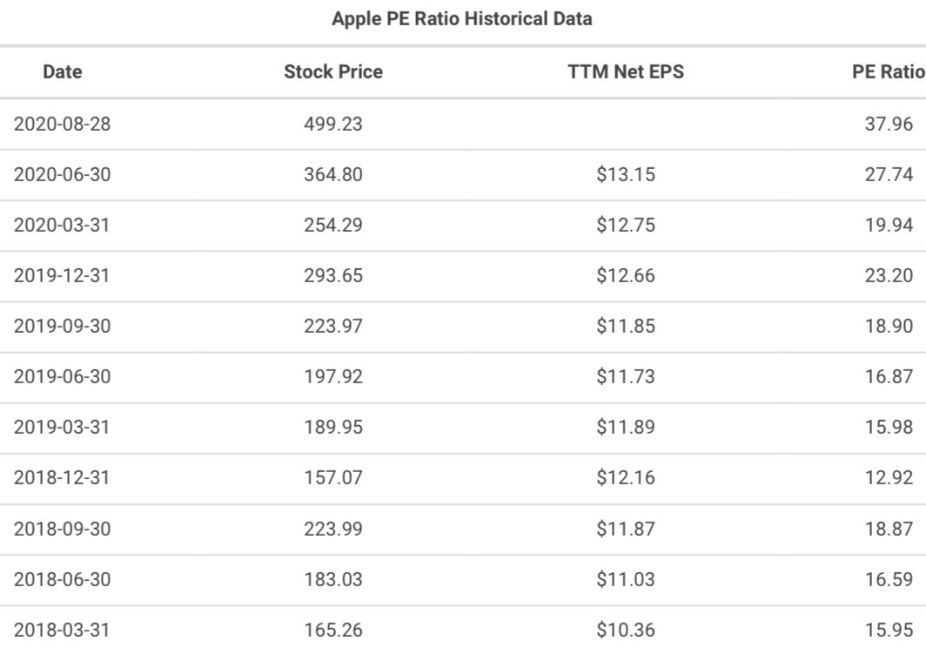The image size is (926, 648).
Task: Click the TTM Net EPS column header
Action: (626, 71)
